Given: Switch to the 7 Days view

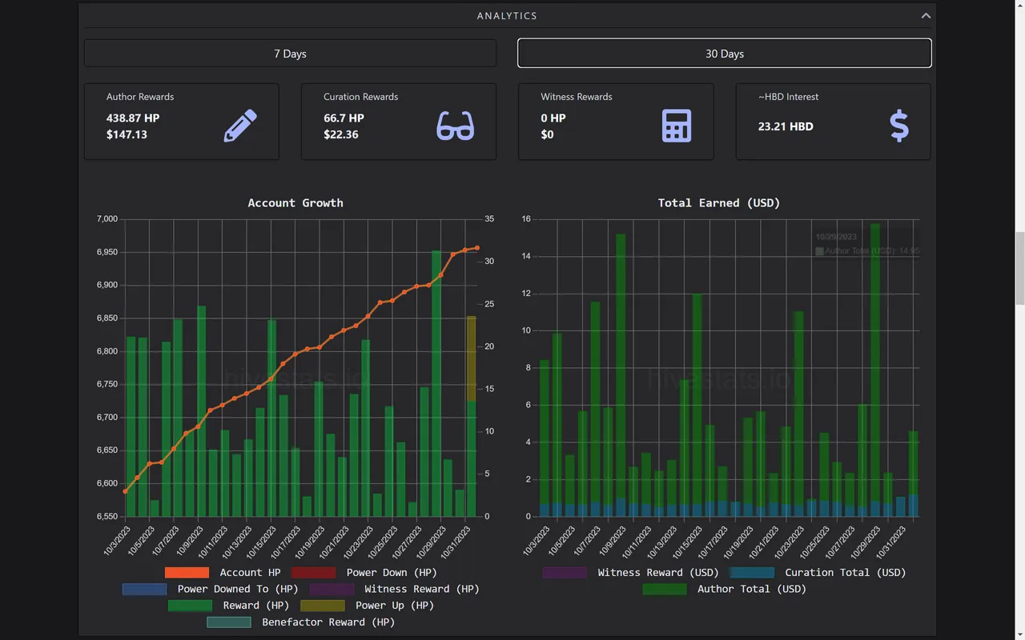Looking at the screenshot, I should 290,54.
